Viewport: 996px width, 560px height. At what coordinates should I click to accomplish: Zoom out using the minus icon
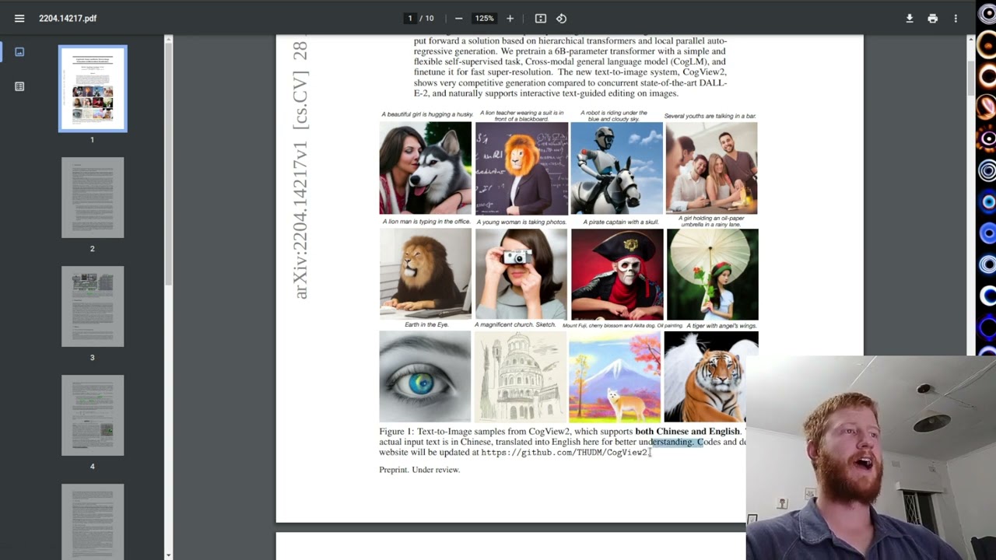point(458,19)
